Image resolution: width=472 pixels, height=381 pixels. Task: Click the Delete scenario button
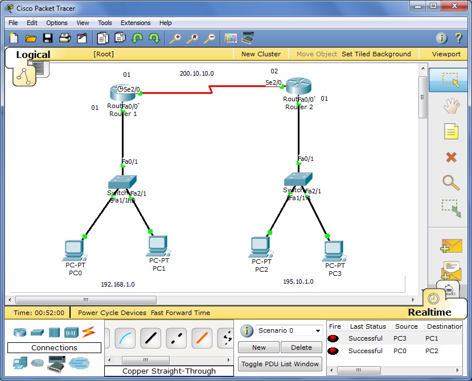pyautogui.click(x=301, y=347)
